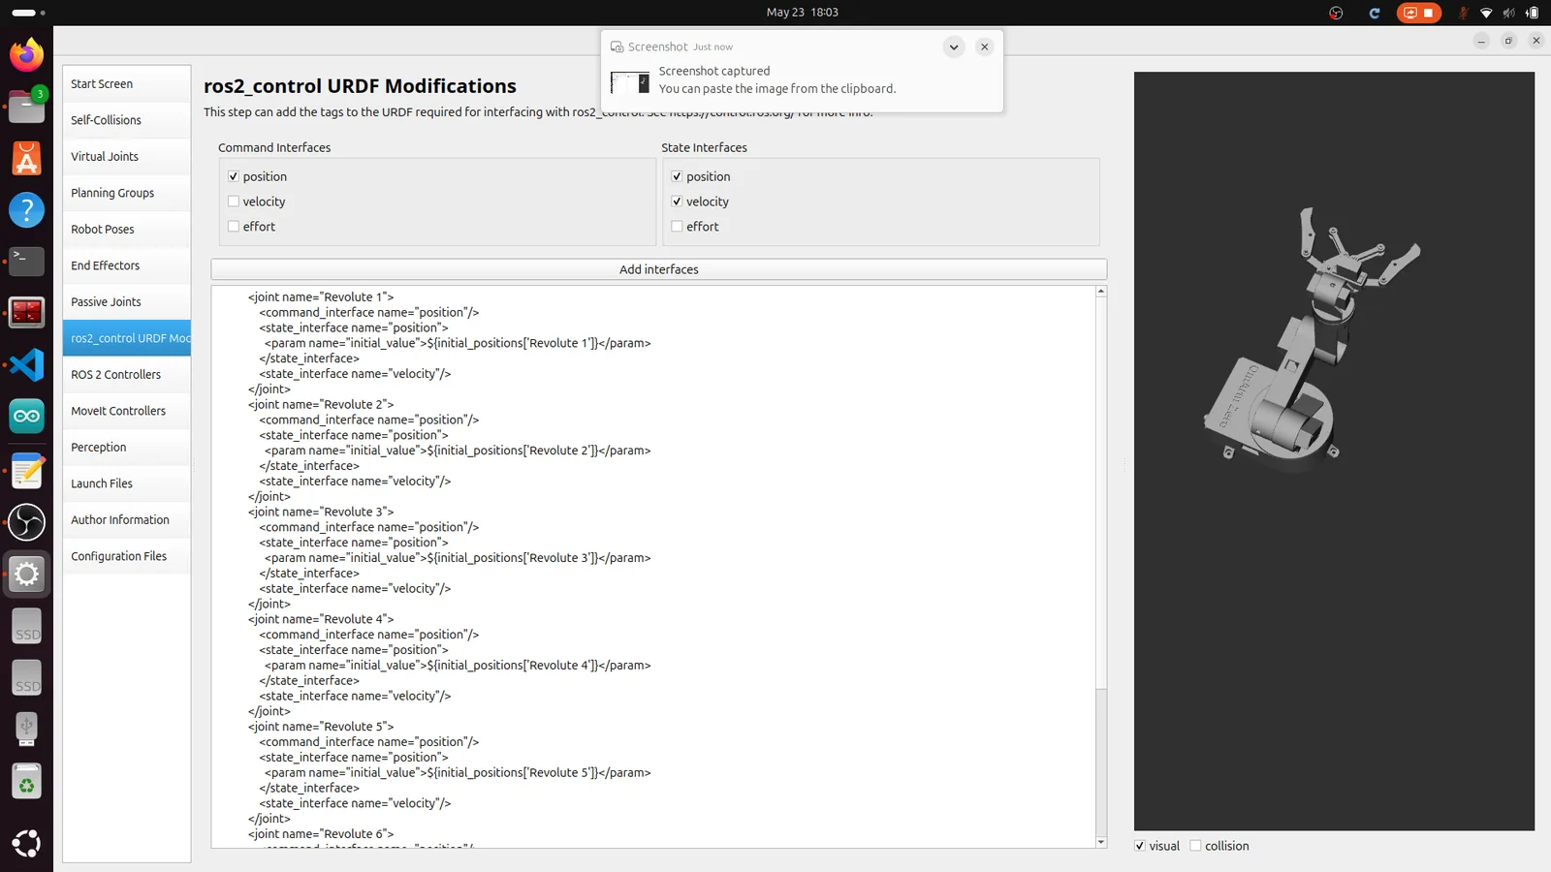Open the Text Editor dock icon
1551x872 pixels.
point(26,471)
